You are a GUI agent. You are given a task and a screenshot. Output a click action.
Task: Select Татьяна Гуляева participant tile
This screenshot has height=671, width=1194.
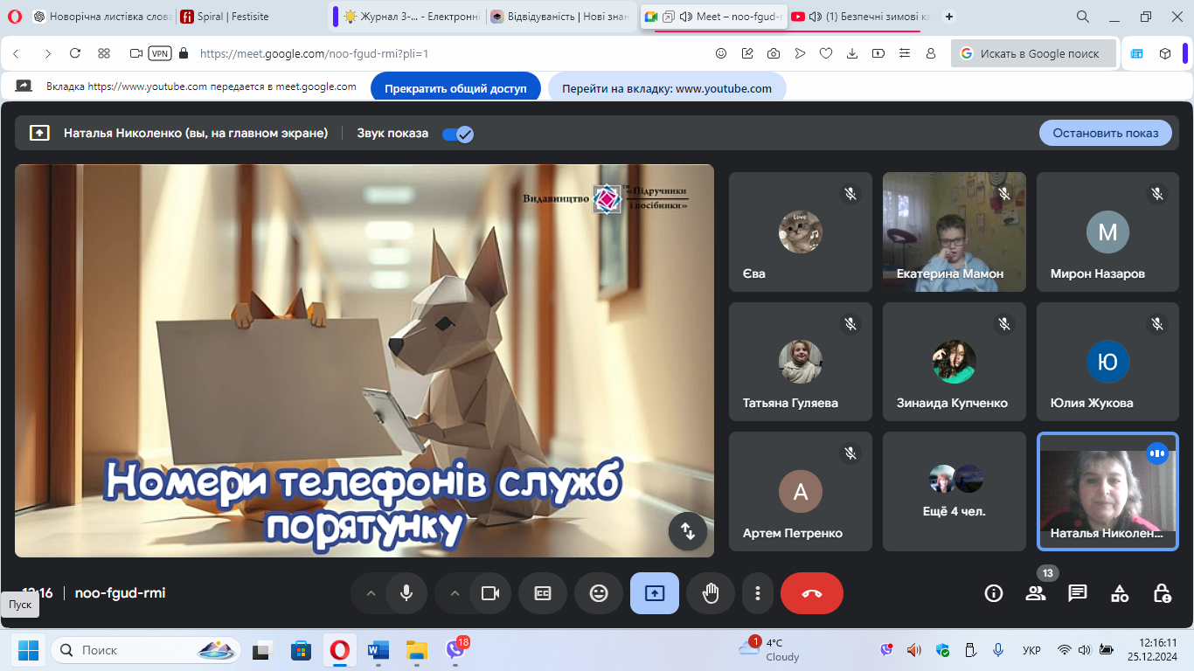click(x=801, y=362)
